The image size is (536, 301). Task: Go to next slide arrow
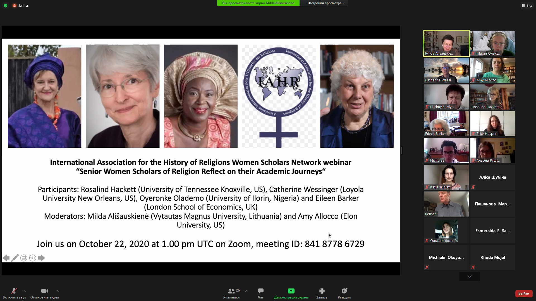(41, 258)
